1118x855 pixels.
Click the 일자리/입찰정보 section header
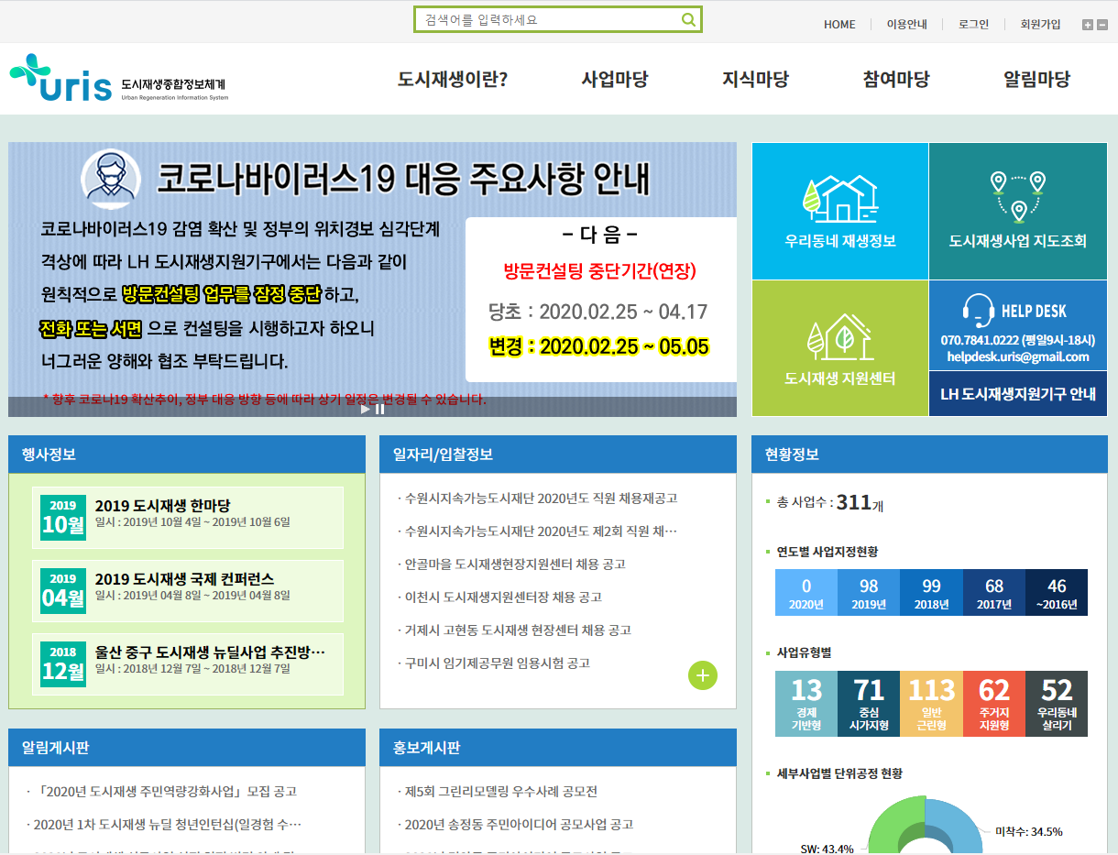click(x=558, y=455)
